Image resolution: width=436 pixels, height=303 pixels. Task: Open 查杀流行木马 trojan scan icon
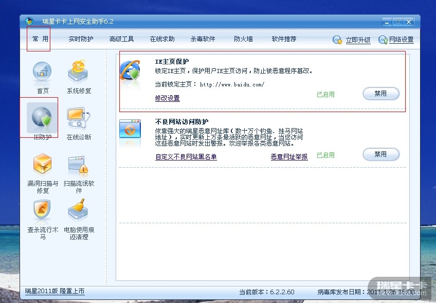click(x=42, y=210)
